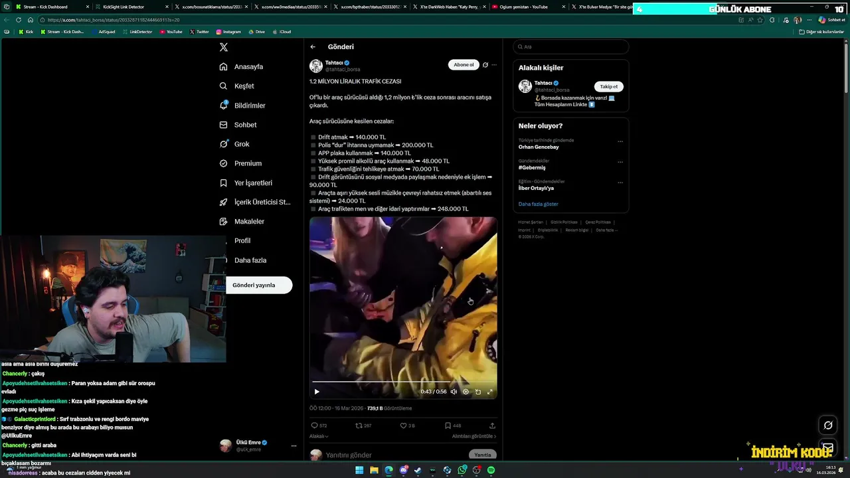This screenshot has width=850, height=478.
Task: Open Alıntıları görüntüle link
Action: (474, 436)
